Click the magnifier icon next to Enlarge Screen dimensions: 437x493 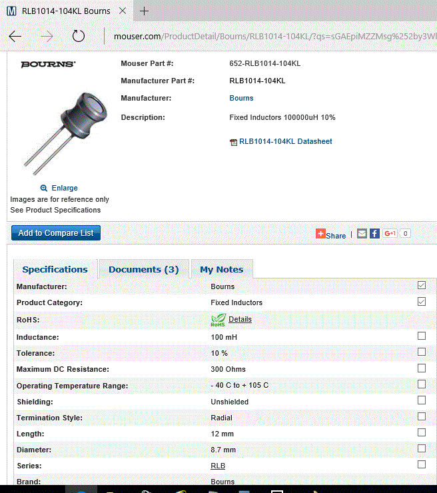44,188
